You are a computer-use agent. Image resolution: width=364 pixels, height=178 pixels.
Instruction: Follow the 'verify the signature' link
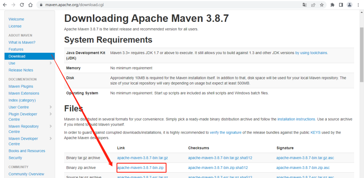point(225,133)
